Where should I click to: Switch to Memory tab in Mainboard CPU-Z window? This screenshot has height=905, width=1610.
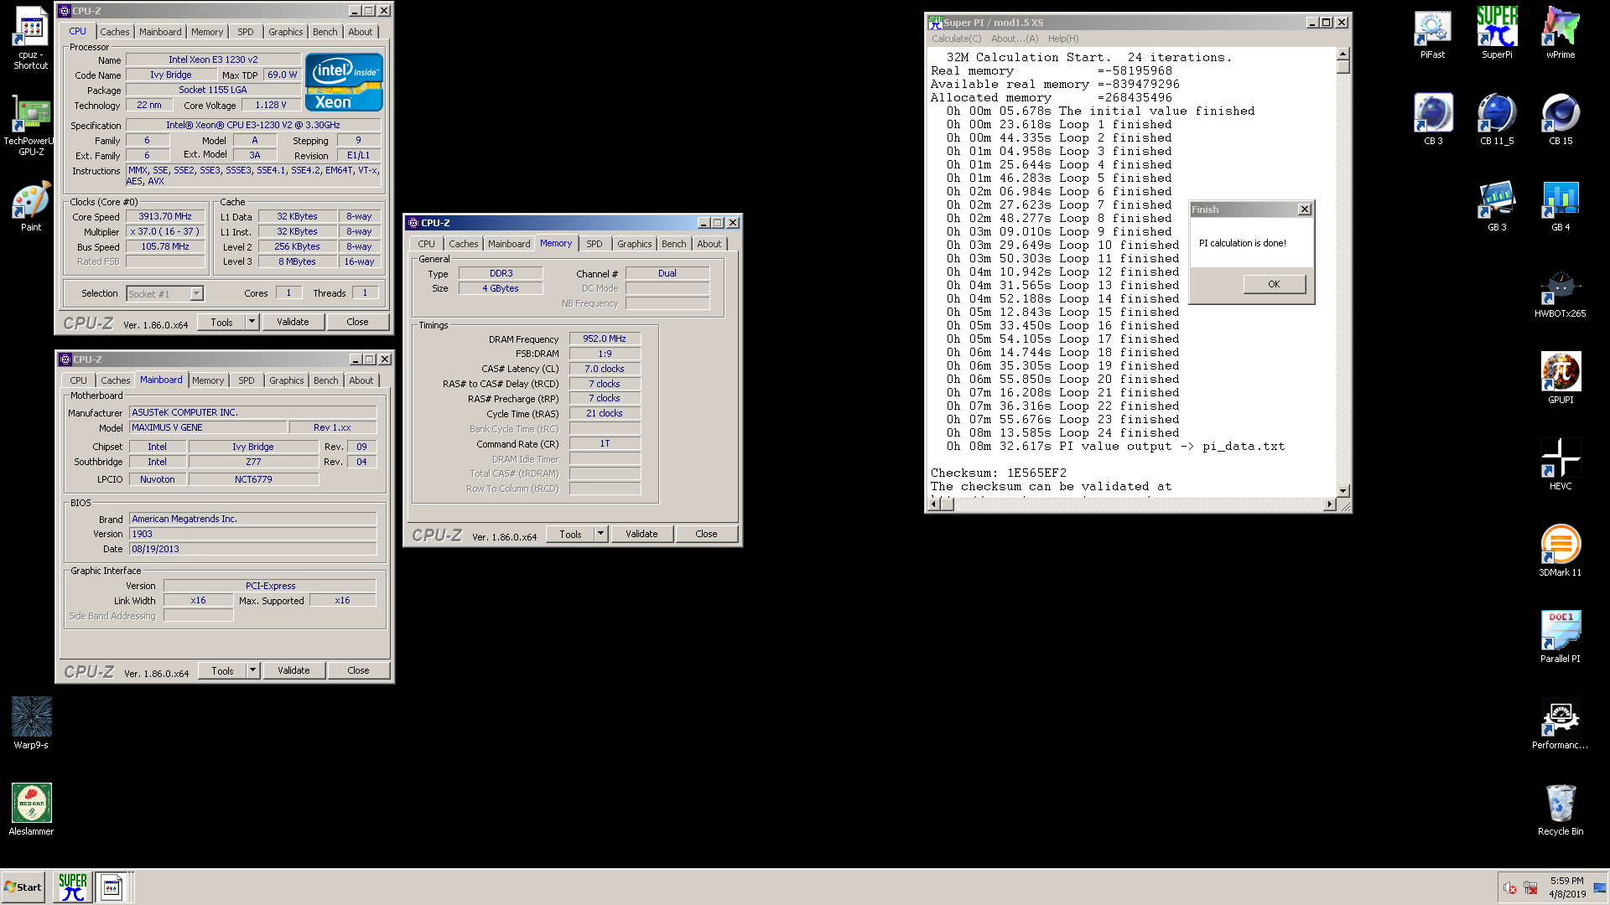pos(208,380)
